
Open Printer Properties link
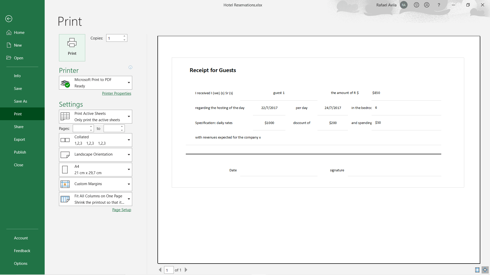point(116,93)
